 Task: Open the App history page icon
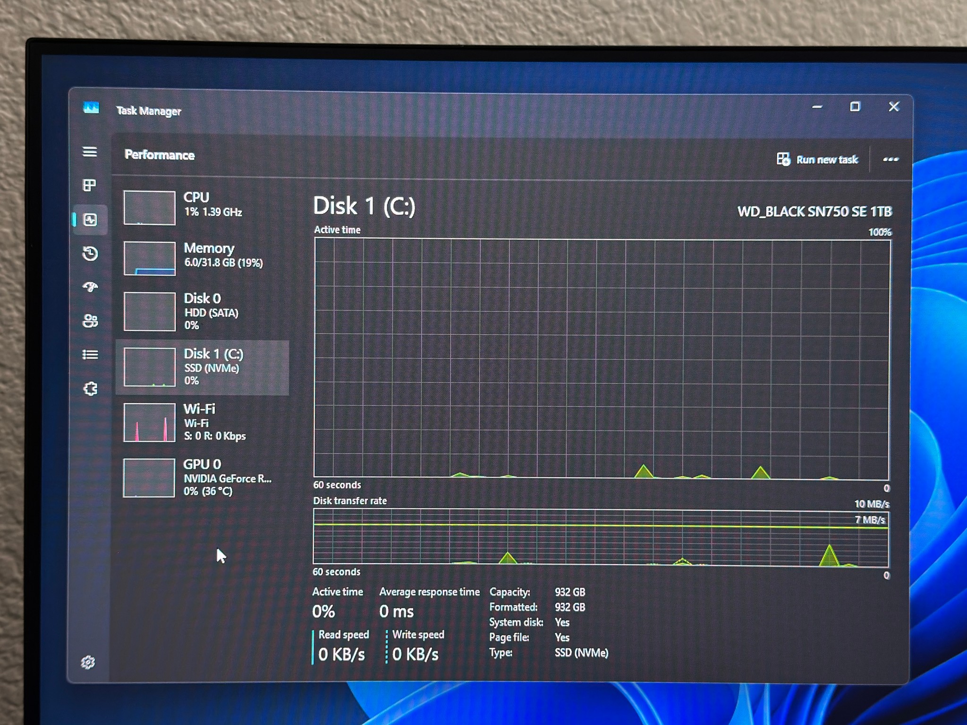(90, 253)
